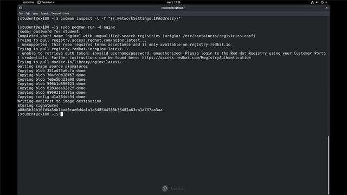The height and width of the screenshot is (195, 347).
Task: Click the 'Copying config d1a364dc54 done' line
Action: (x=52, y=97)
